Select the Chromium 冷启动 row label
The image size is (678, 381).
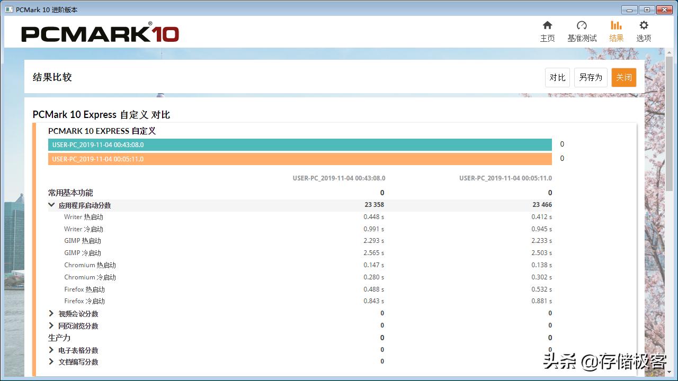click(90, 277)
